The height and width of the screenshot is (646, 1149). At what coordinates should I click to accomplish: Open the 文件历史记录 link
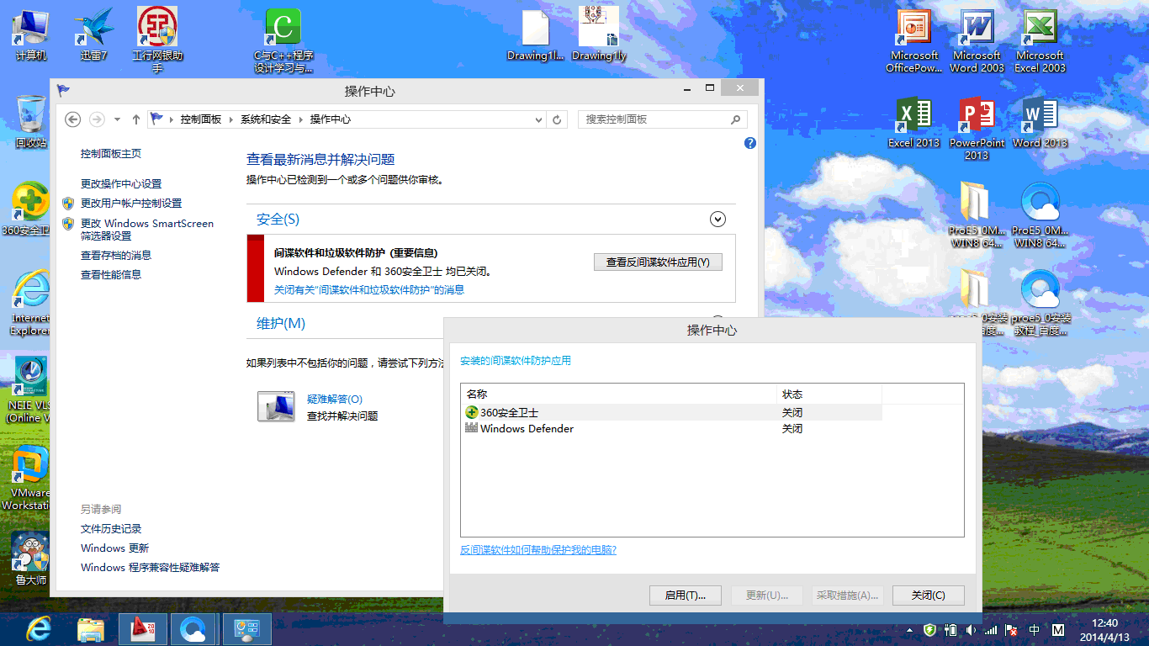[x=111, y=529]
